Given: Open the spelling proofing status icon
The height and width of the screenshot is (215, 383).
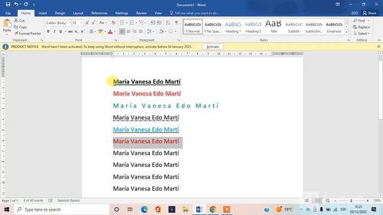Looking at the screenshot, I should [x=50, y=201].
